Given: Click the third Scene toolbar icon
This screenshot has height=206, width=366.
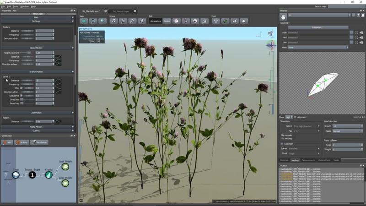Looking at the screenshot, I should 132,21.
